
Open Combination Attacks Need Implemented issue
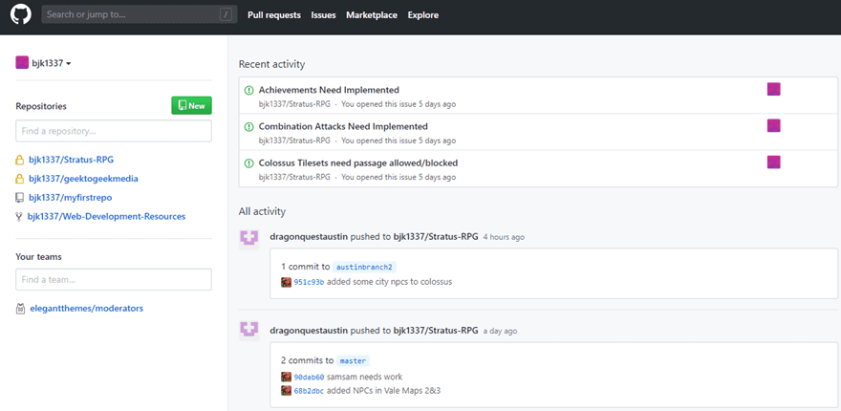(x=343, y=126)
